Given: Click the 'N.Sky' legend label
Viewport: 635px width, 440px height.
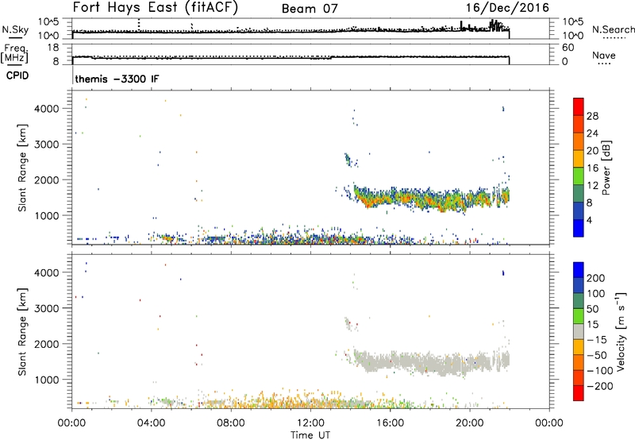Looking at the screenshot, I should (x=15, y=29).
